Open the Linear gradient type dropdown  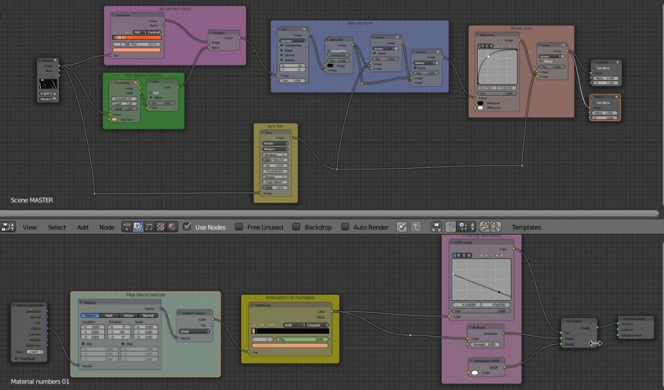pos(194,331)
